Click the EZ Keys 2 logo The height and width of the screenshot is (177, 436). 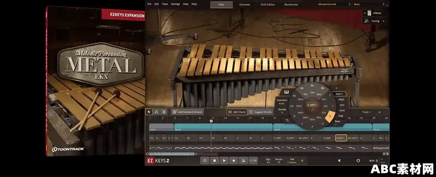coord(158,160)
